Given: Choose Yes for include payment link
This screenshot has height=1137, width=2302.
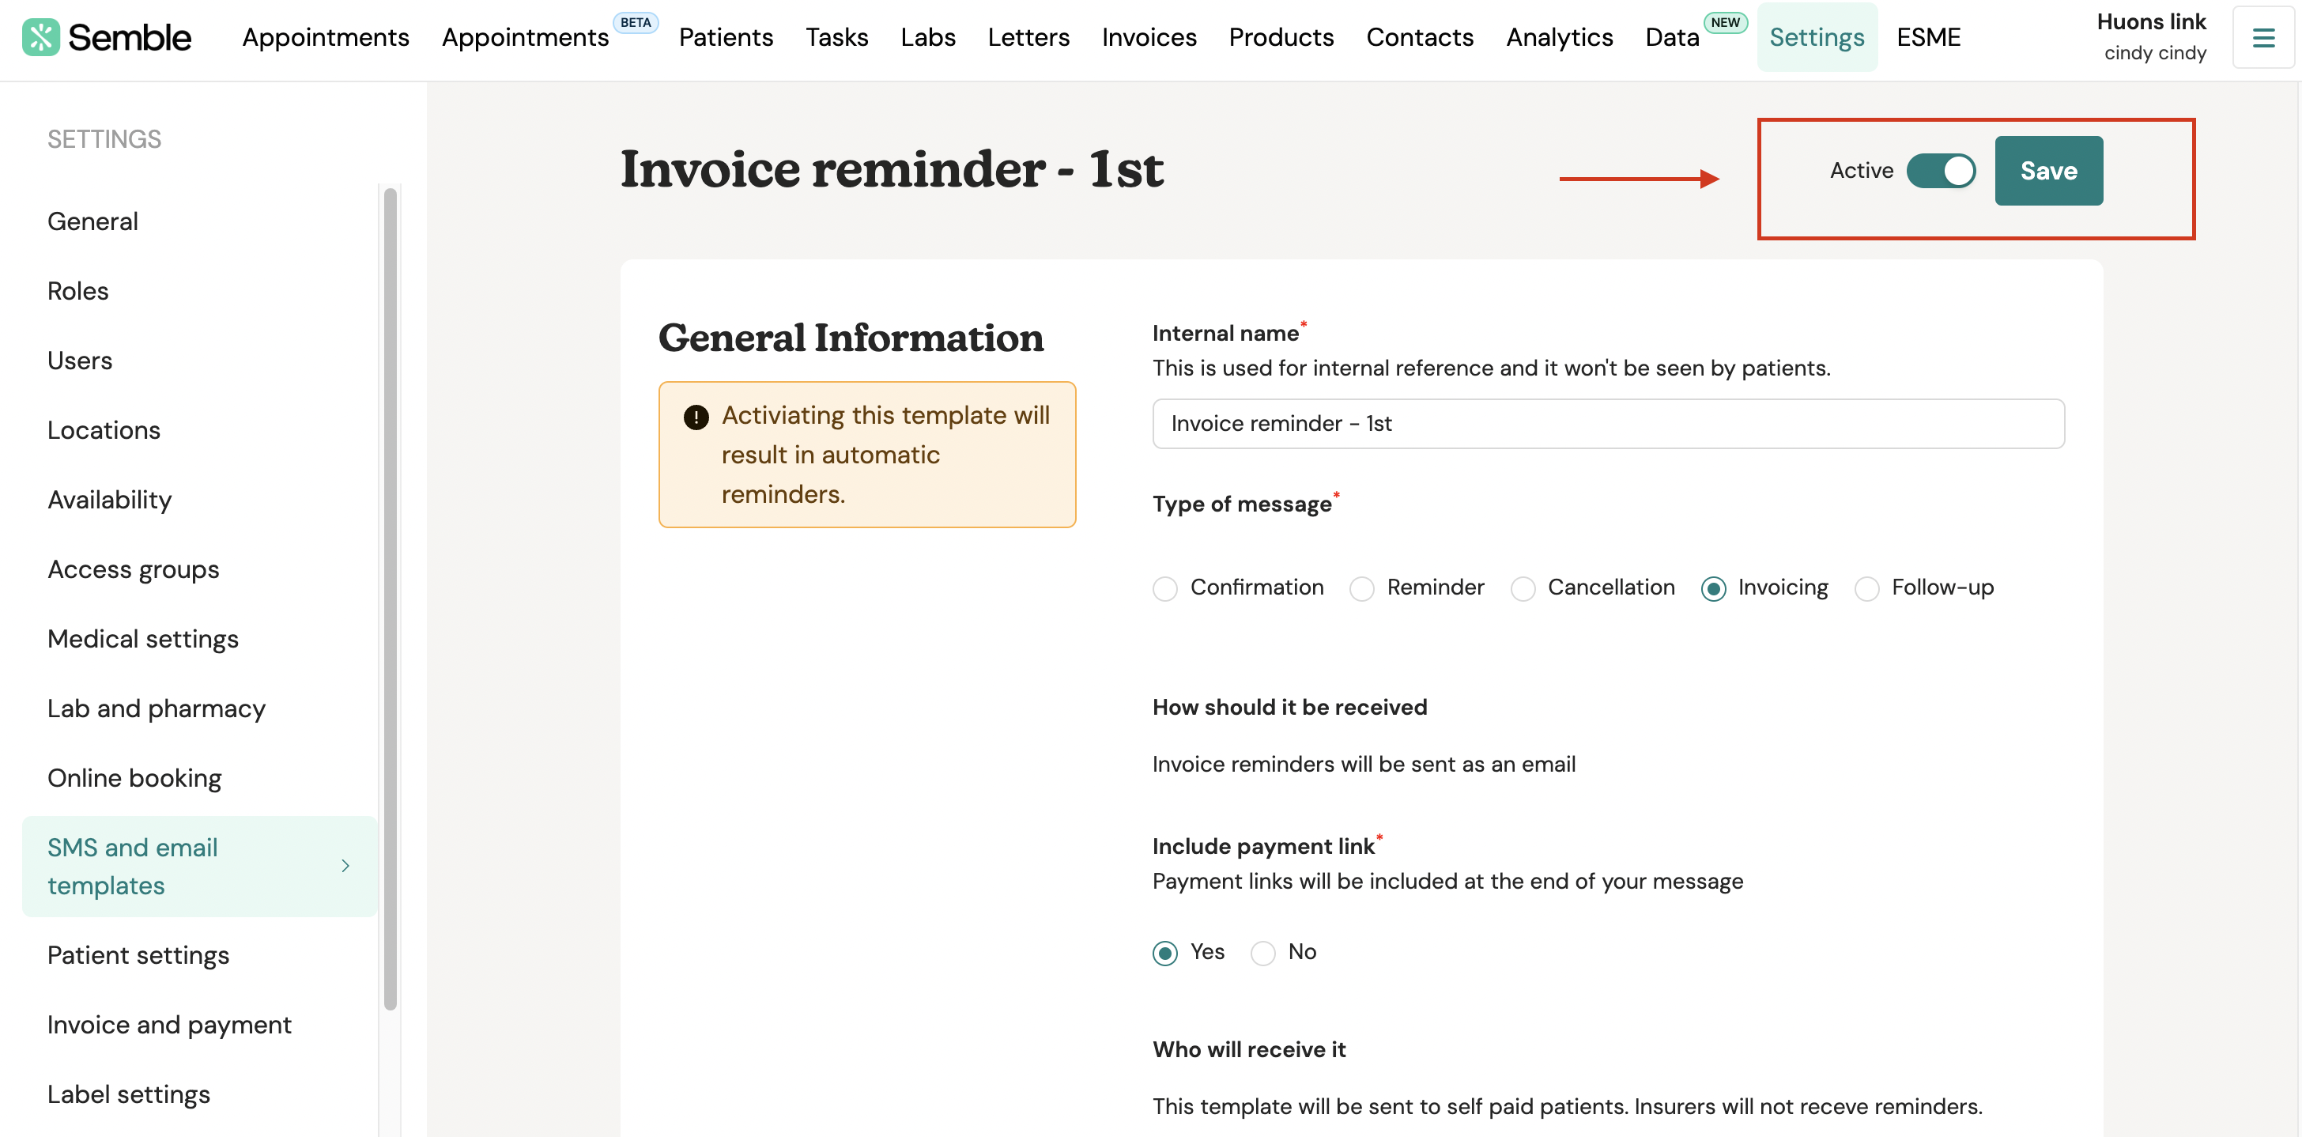Looking at the screenshot, I should [x=1164, y=953].
